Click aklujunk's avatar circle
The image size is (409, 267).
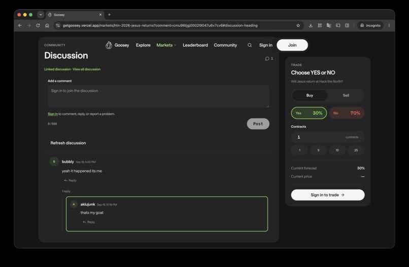pos(74,204)
